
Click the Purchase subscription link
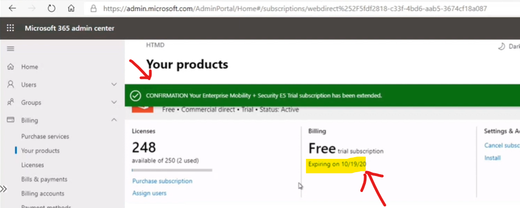(162, 181)
